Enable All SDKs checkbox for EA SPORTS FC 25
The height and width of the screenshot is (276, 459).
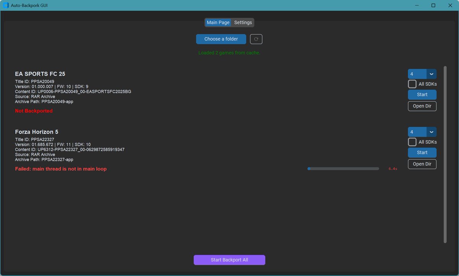(412, 84)
